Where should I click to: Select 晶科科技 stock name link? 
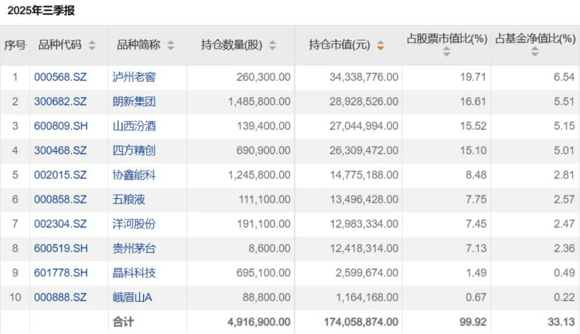pos(134,273)
